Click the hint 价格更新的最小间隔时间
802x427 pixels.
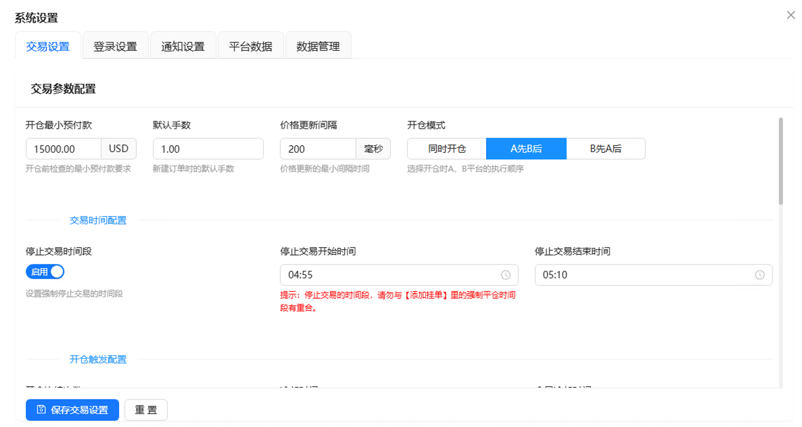pos(325,169)
